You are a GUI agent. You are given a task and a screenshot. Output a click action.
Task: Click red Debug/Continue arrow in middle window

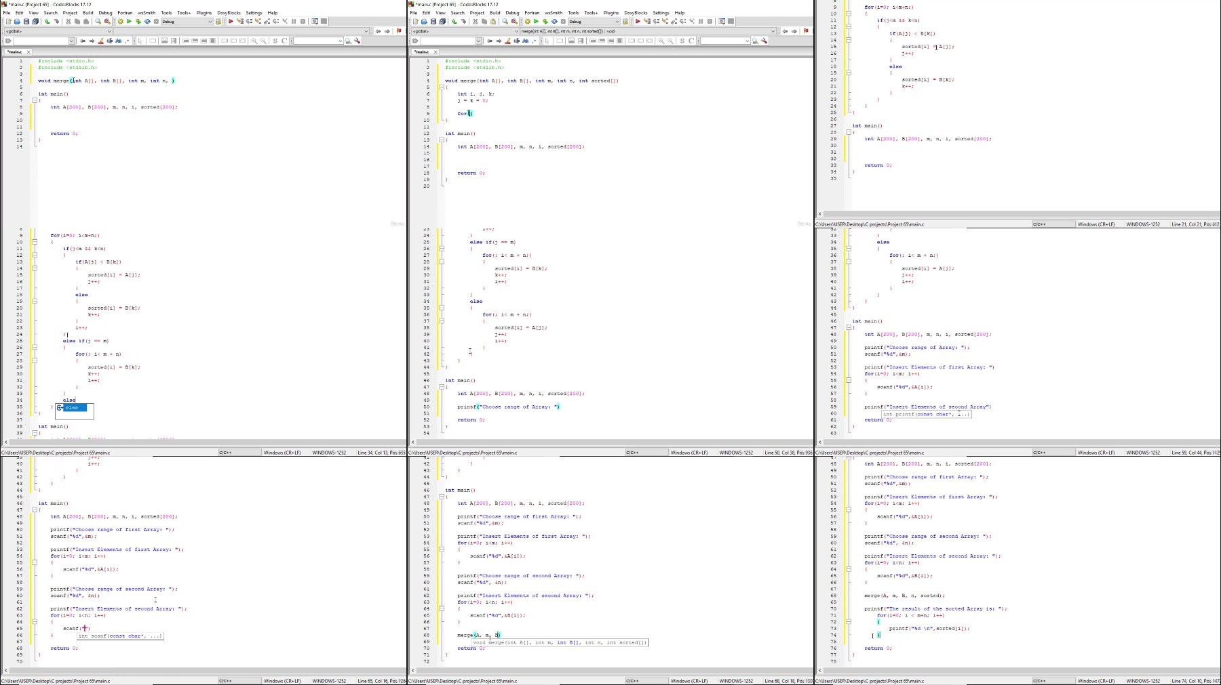pyautogui.click(x=638, y=21)
